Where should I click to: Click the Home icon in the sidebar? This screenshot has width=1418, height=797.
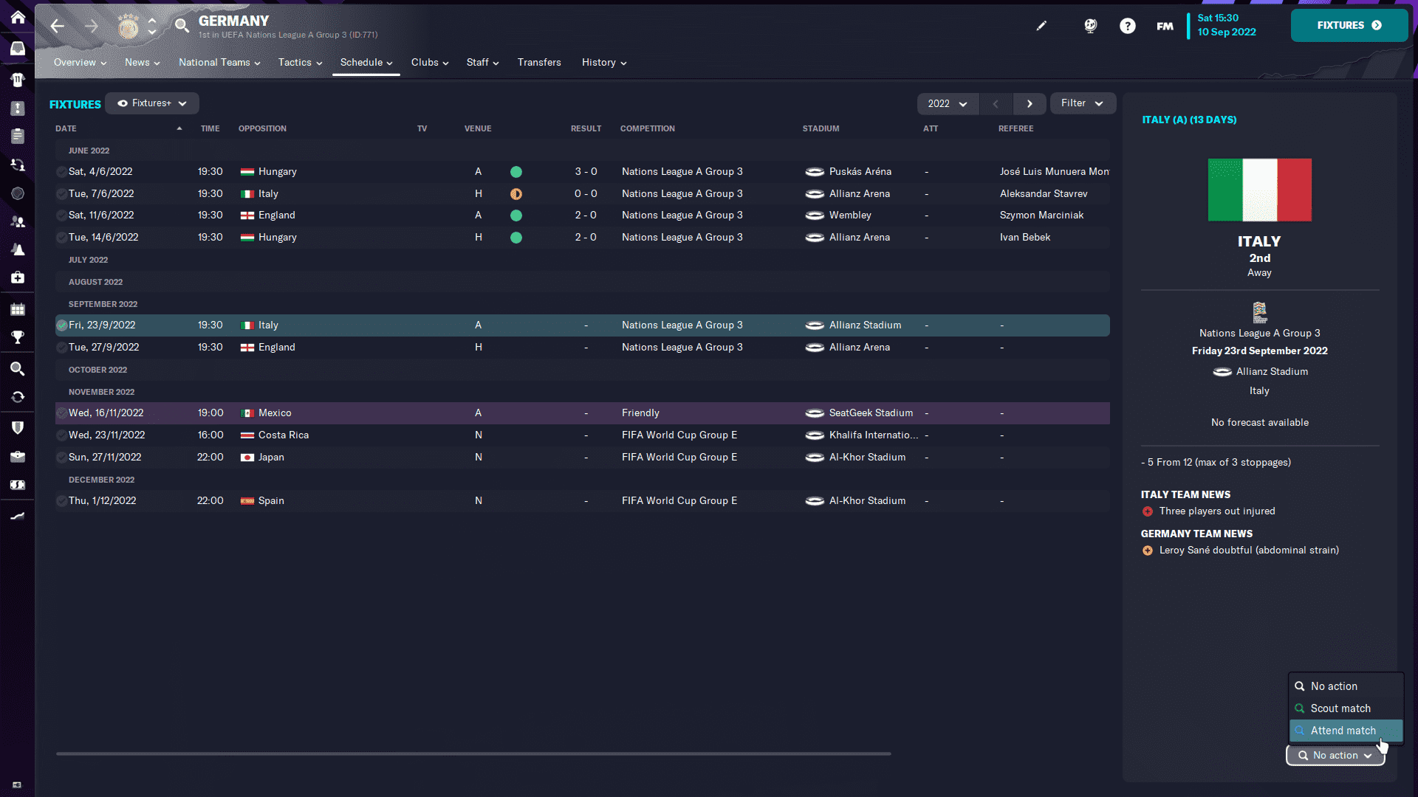point(18,17)
